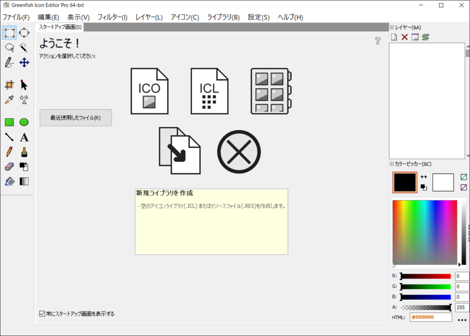
Task: Activate the gradient fill tool
Action: click(x=24, y=181)
